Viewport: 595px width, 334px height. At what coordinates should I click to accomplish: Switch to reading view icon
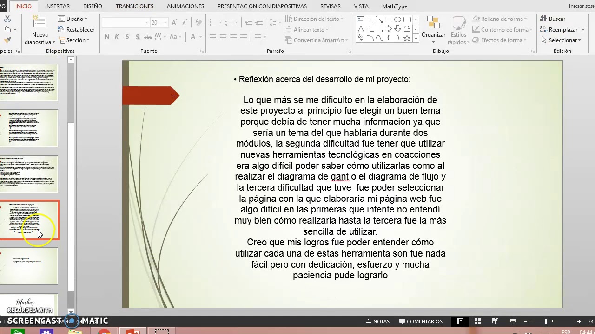click(x=495, y=321)
